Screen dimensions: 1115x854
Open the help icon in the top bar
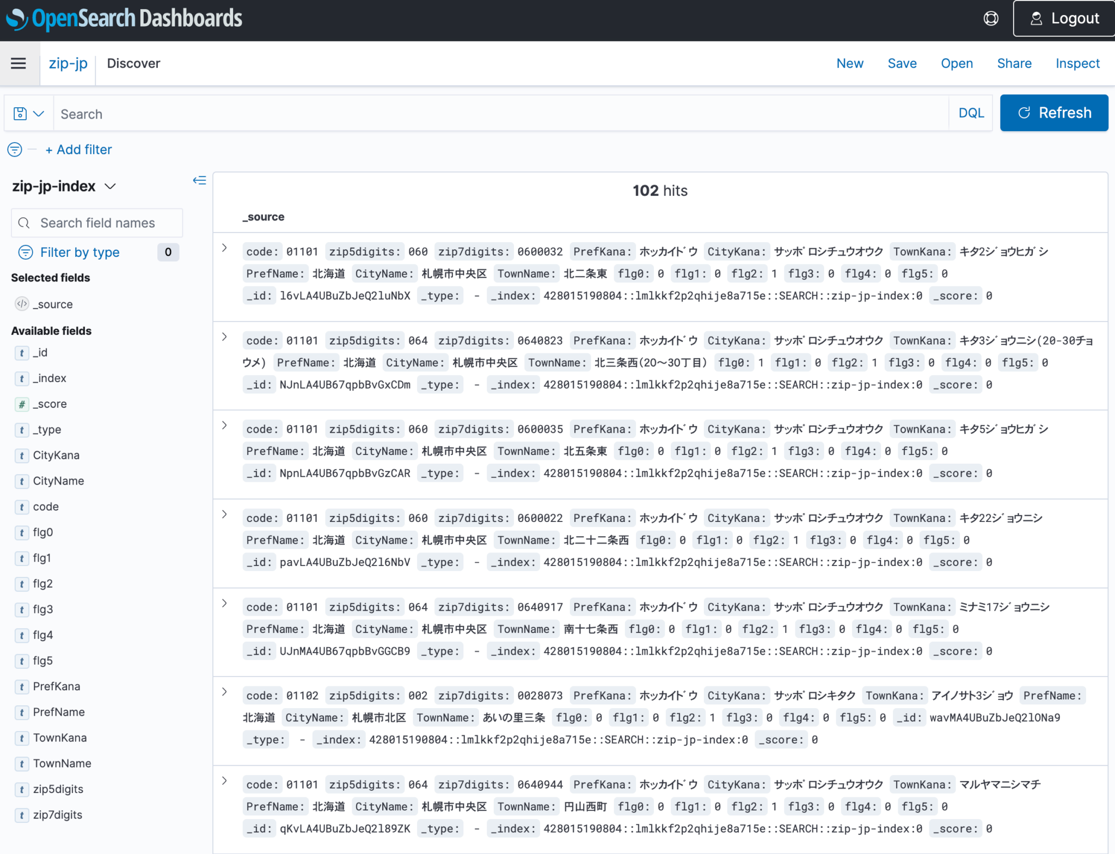(x=991, y=18)
